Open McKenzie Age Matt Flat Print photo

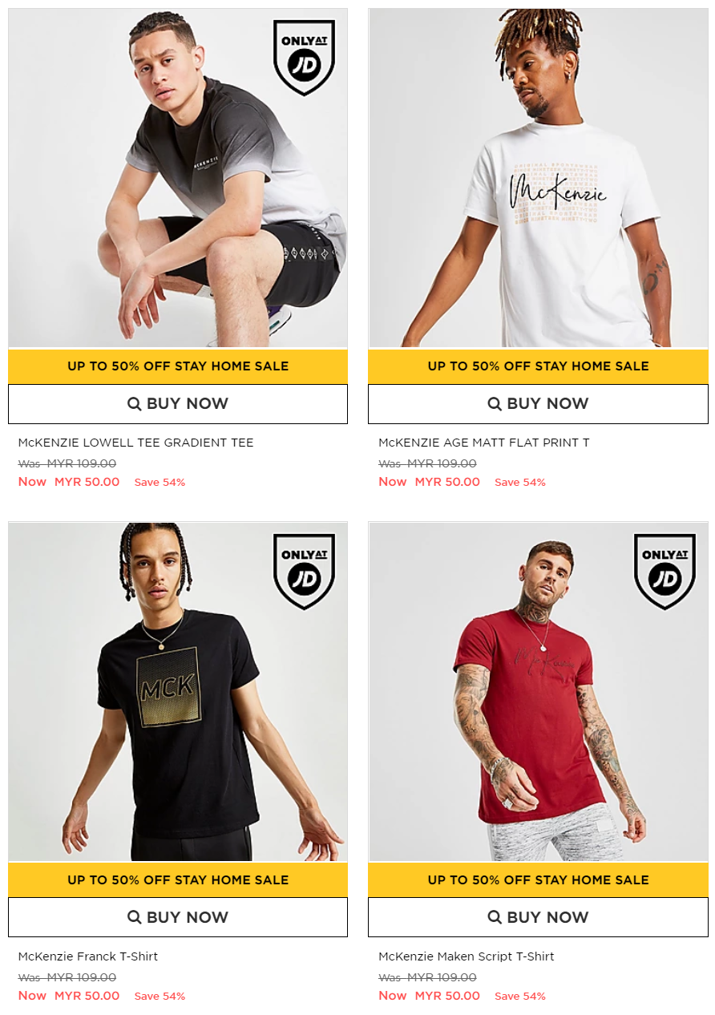coord(539,178)
